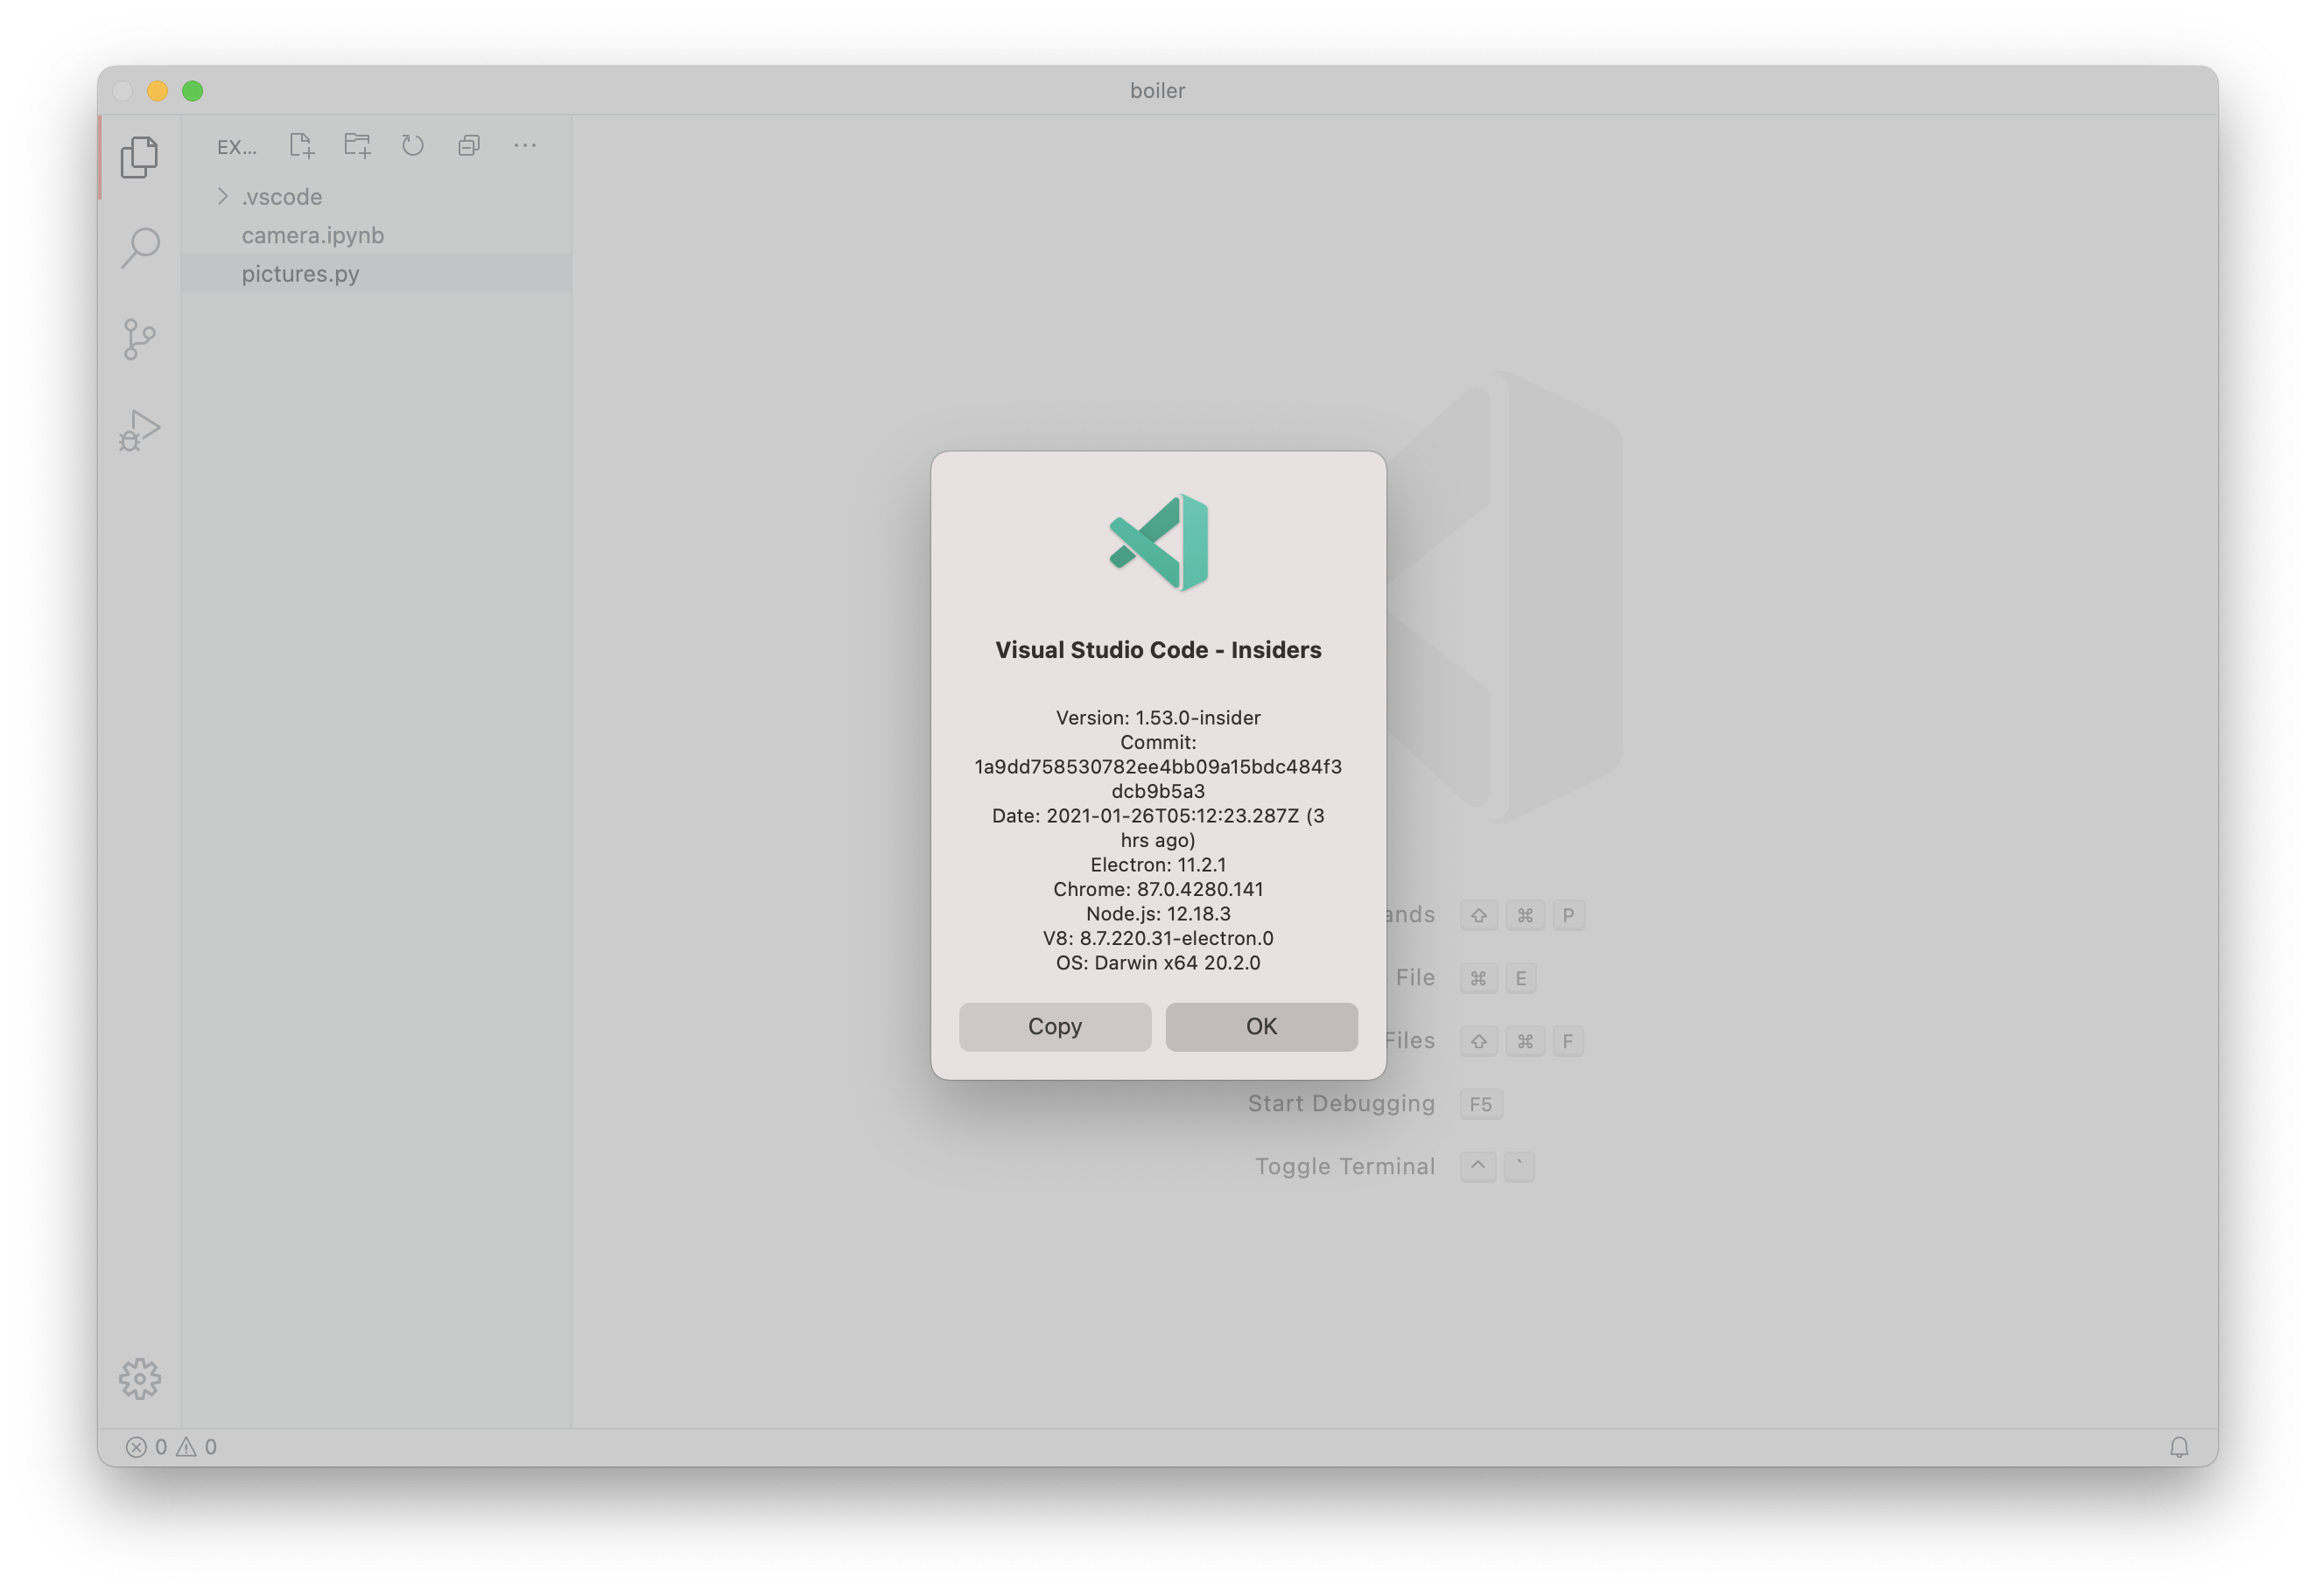2316x1596 pixels.
Task: Create a new folder using the Explorer toolbar
Action: click(357, 145)
